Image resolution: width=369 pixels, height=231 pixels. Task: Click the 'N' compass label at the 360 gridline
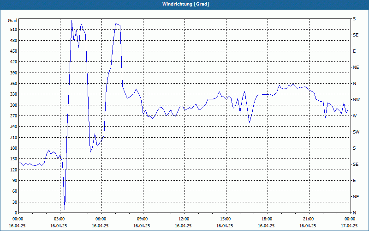point(355,84)
